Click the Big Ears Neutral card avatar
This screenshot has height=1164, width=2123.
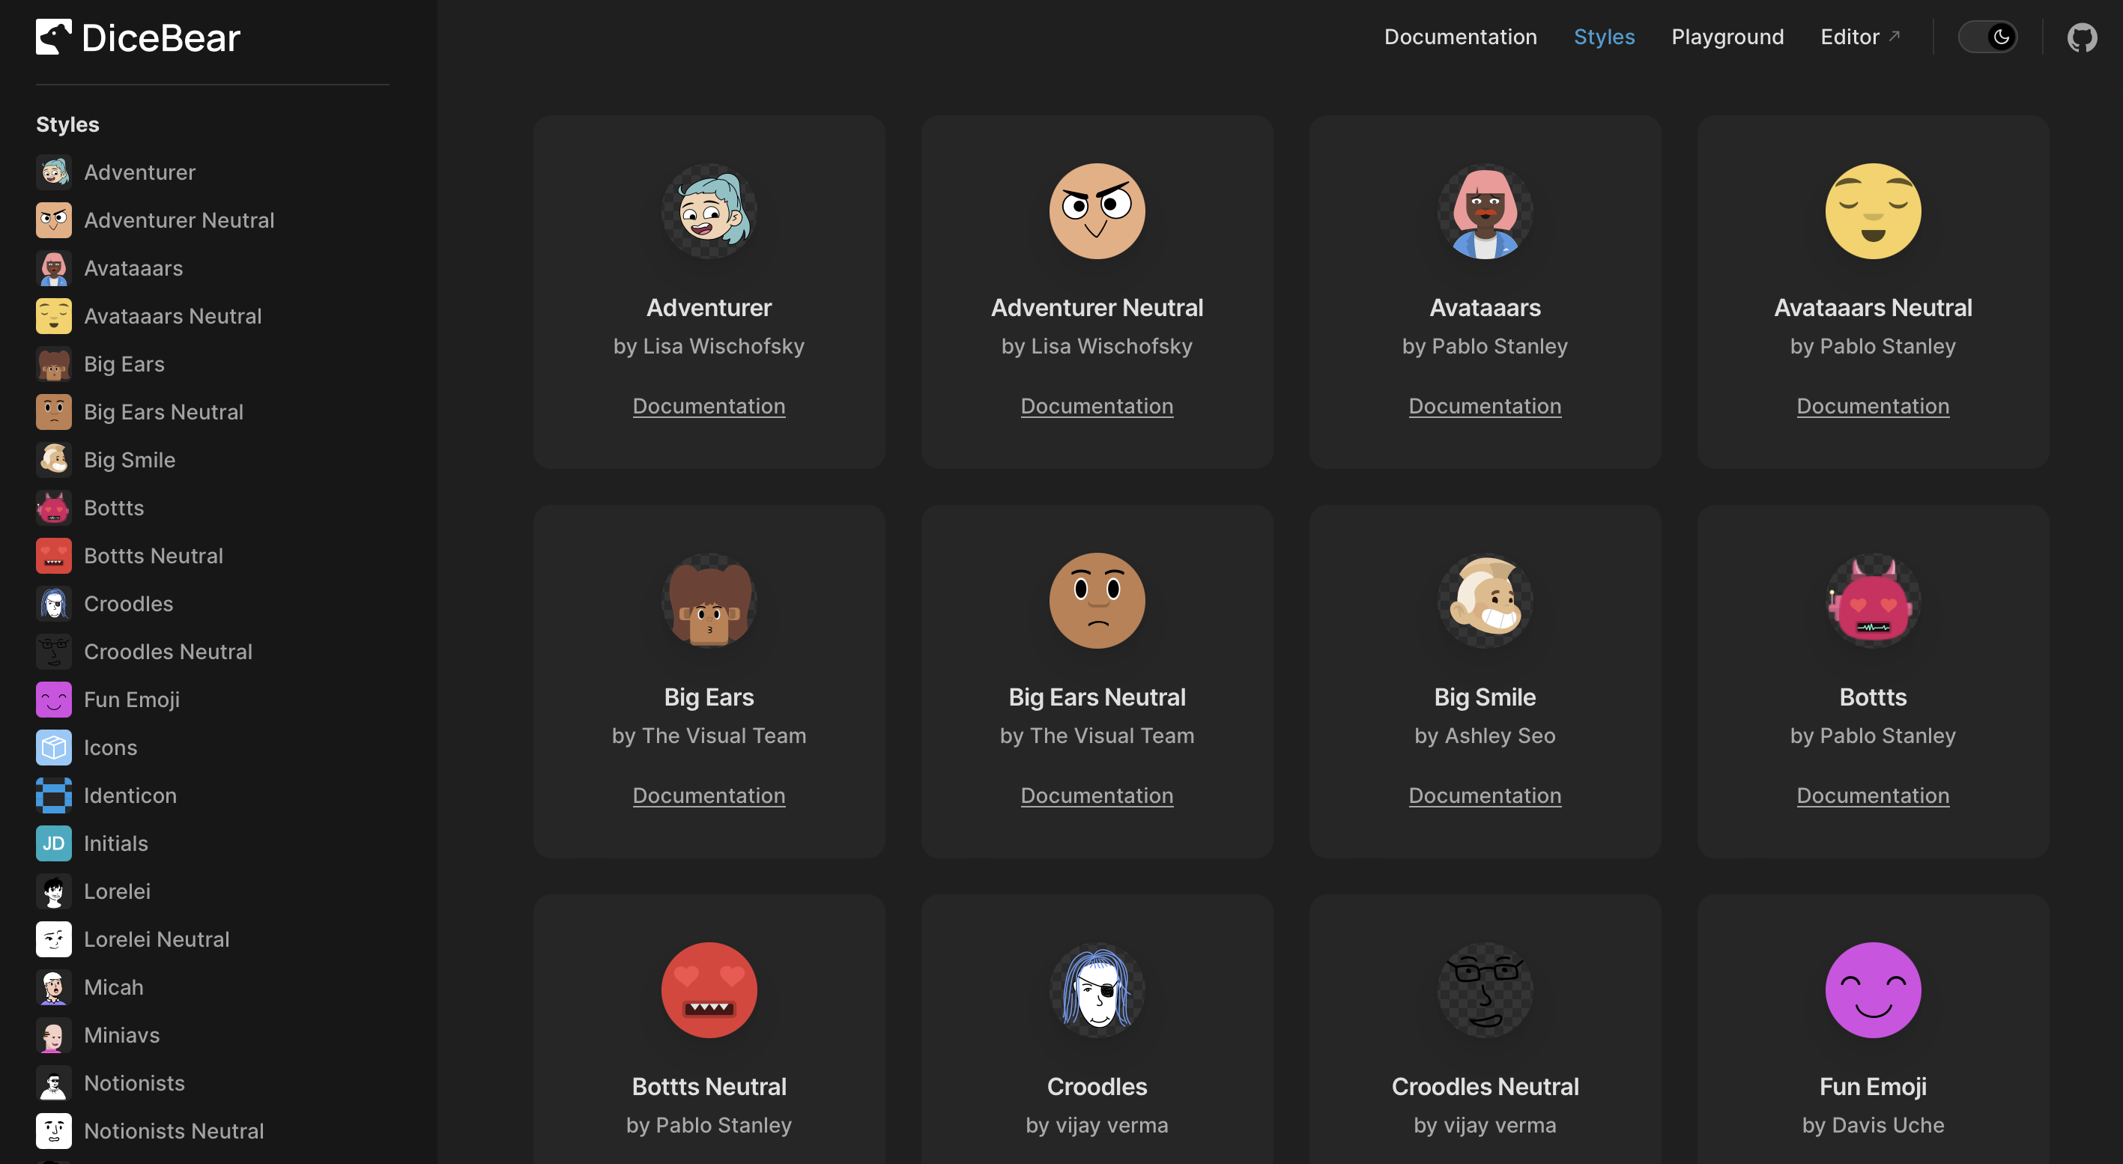[x=1097, y=601]
